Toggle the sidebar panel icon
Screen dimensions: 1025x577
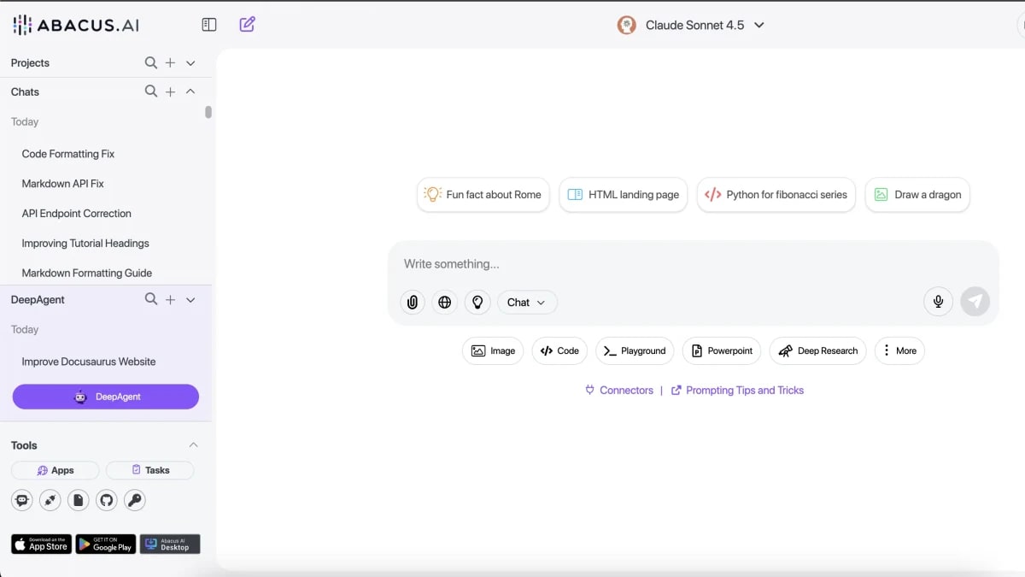209,25
